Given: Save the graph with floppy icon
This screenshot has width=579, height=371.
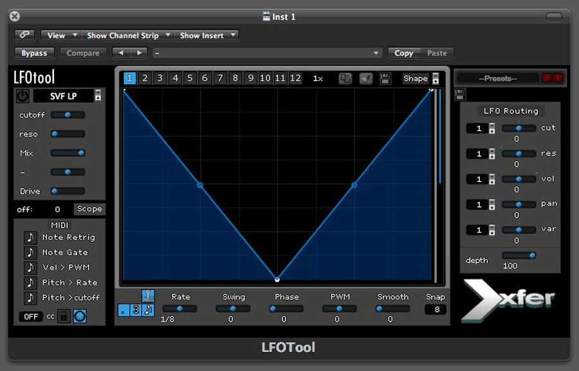Looking at the screenshot, I should (x=385, y=78).
